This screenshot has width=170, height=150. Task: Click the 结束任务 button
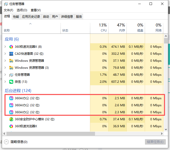tap(155, 142)
